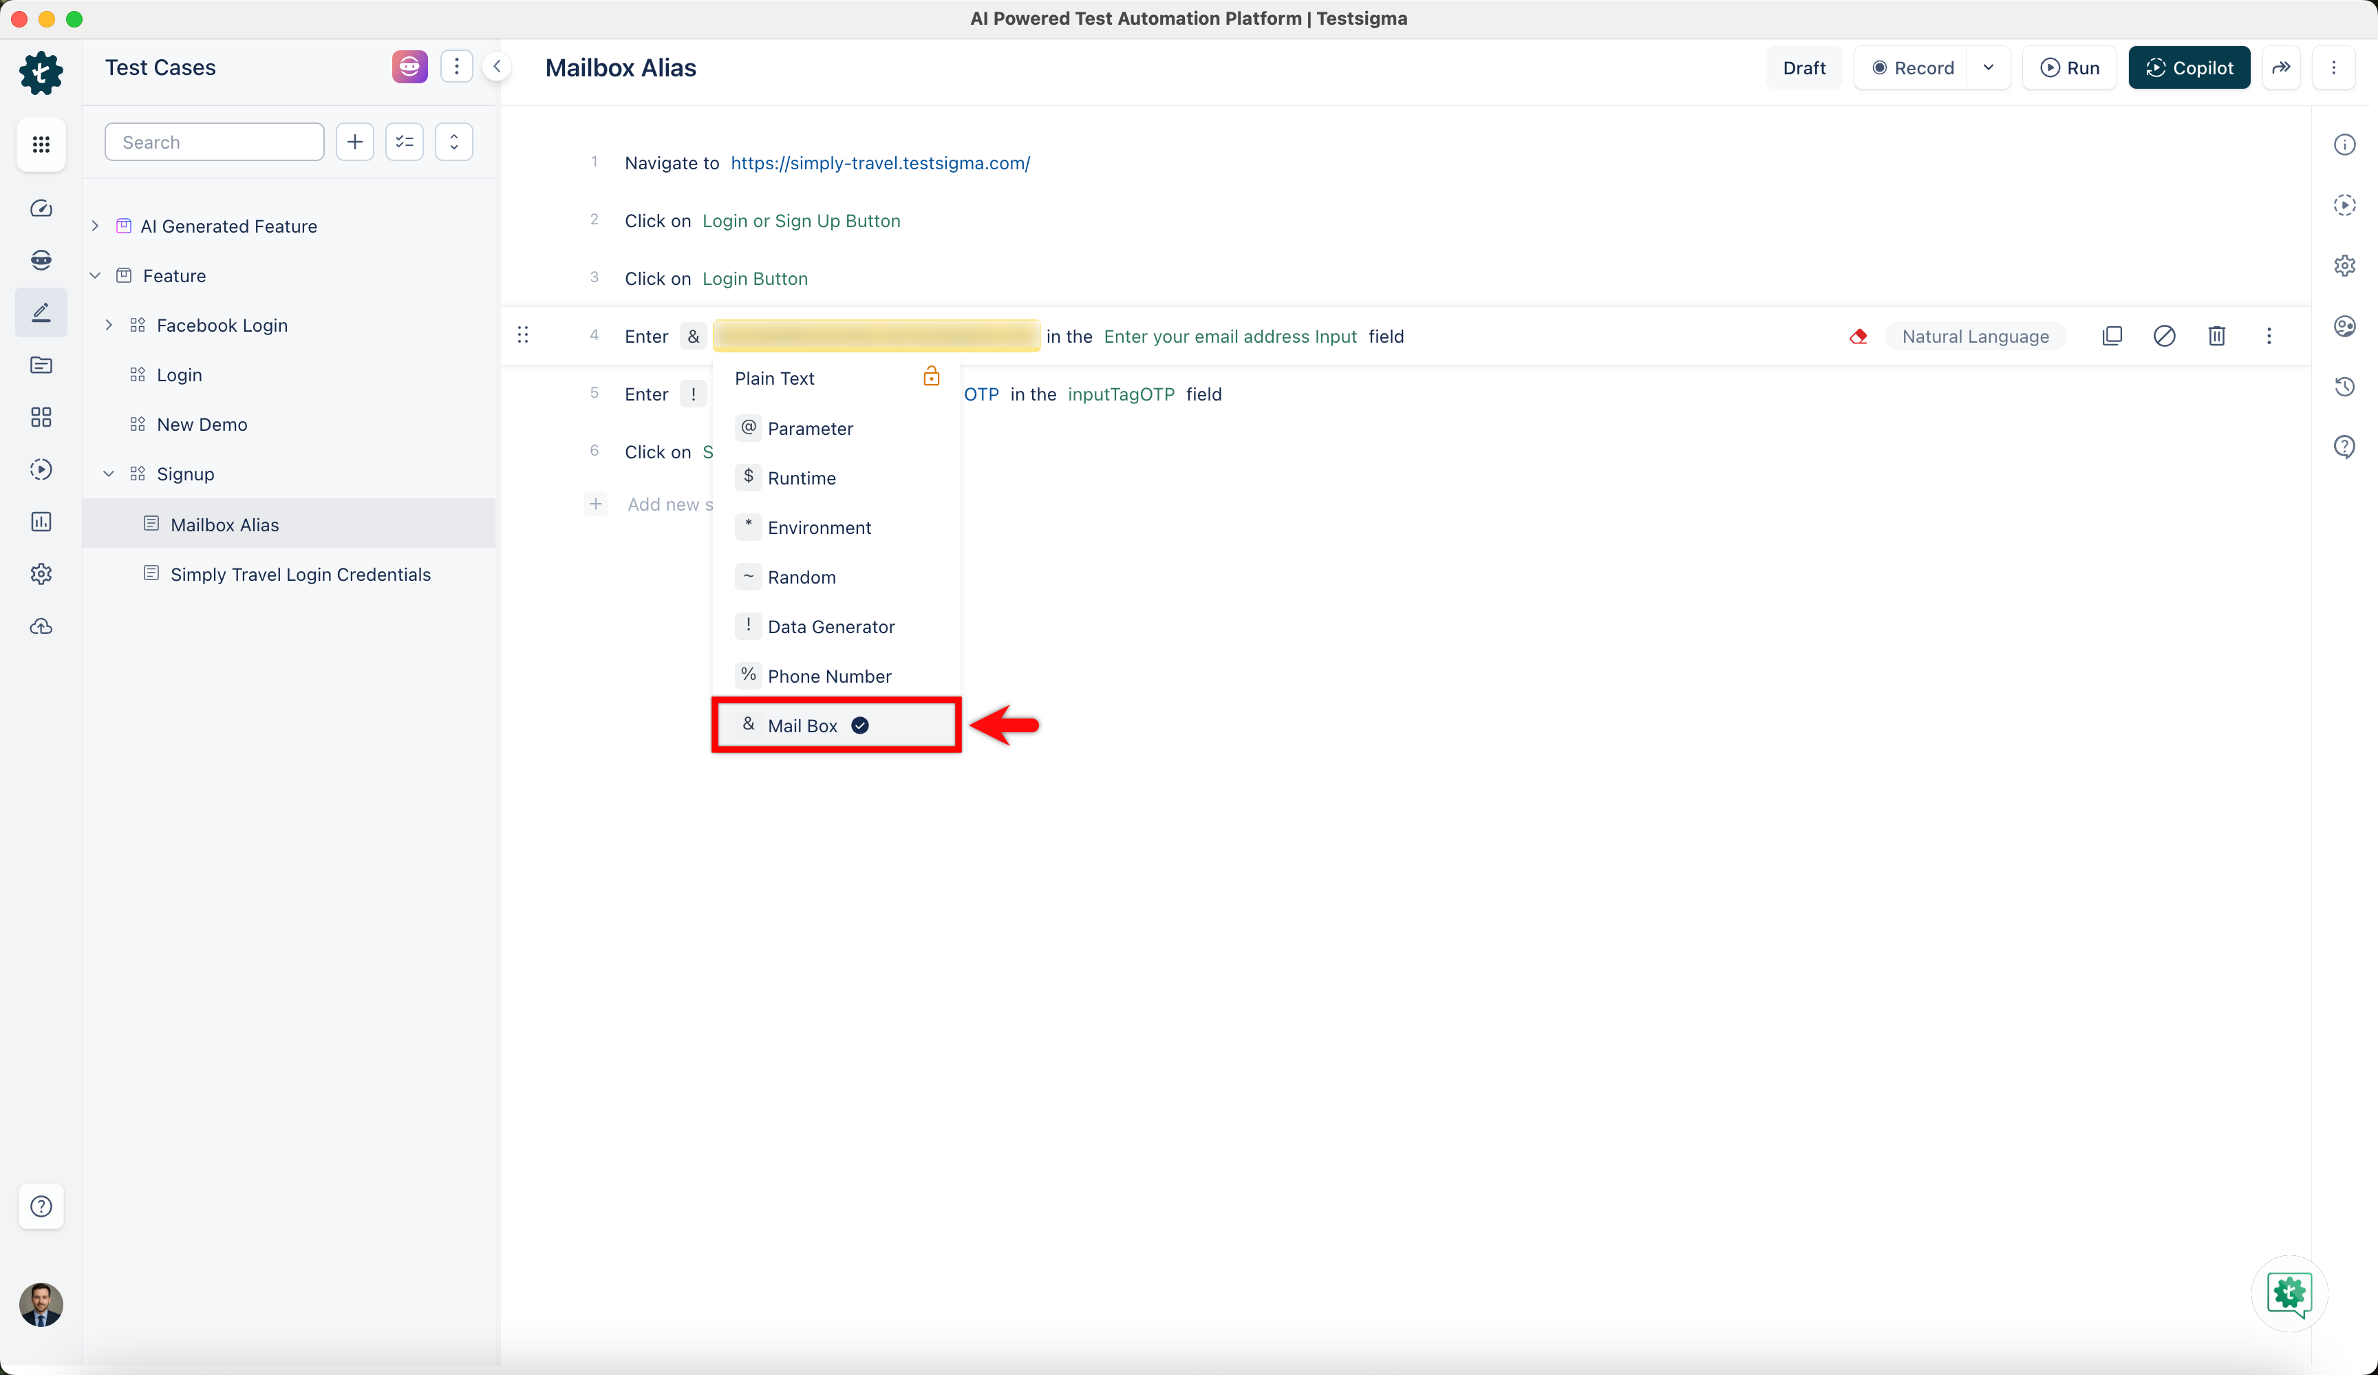2378x1375 pixels.
Task: Delete step 4 with the trash icon
Action: pos(2216,336)
